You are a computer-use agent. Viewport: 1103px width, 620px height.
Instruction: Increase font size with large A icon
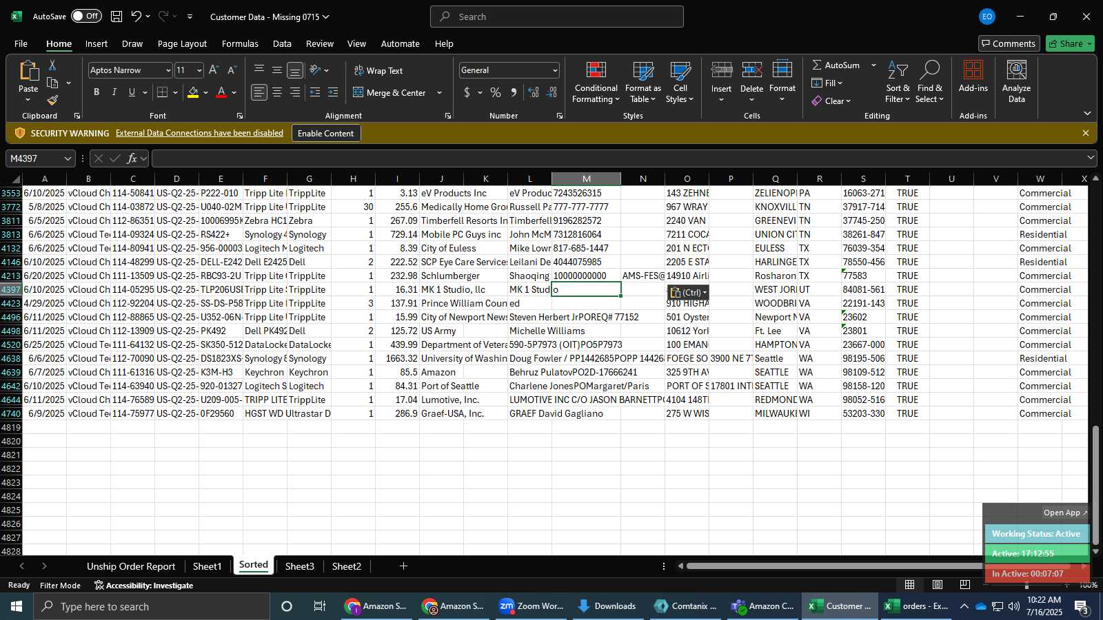pos(214,70)
